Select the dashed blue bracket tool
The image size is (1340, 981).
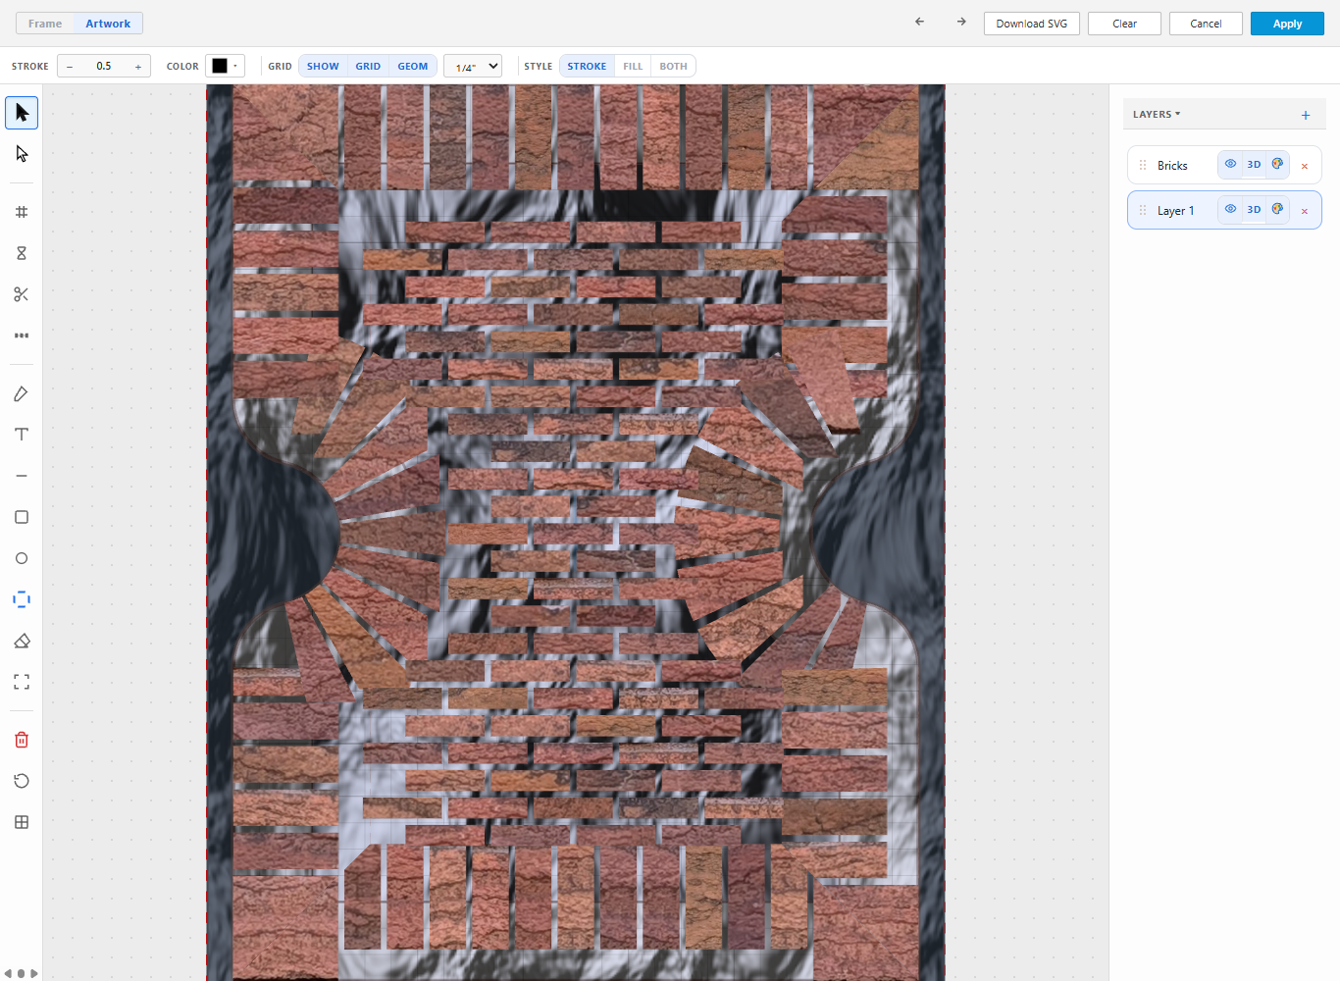coord(22,599)
